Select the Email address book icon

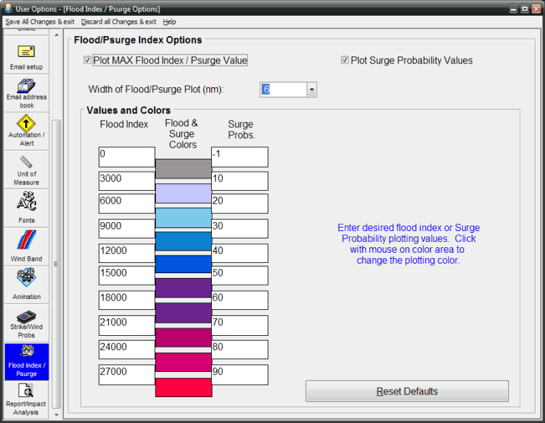click(x=26, y=87)
